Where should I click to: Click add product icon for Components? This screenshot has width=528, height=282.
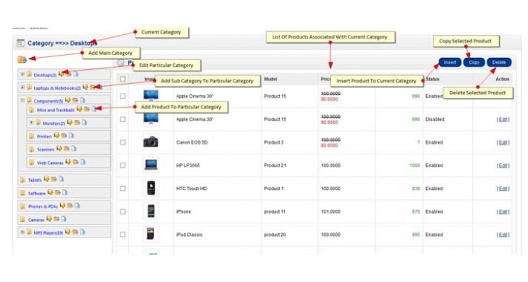tap(83, 100)
